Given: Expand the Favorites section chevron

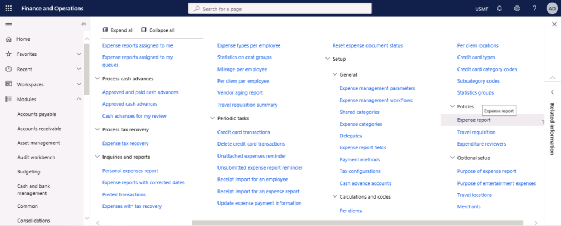Looking at the screenshot, I should point(79,54).
